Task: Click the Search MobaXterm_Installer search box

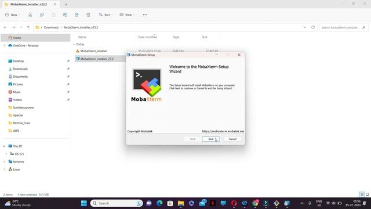Action: click(344, 27)
